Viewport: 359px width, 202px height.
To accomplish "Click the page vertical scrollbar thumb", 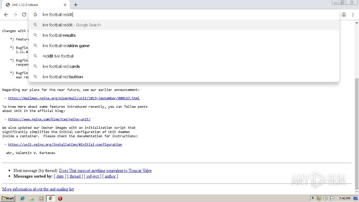I will tap(357, 134).
